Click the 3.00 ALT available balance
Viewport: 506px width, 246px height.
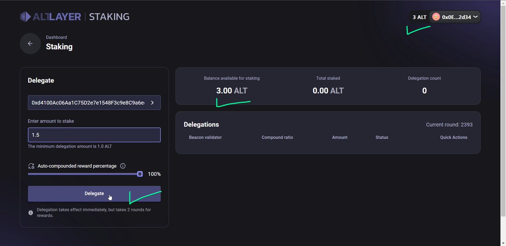(x=232, y=91)
